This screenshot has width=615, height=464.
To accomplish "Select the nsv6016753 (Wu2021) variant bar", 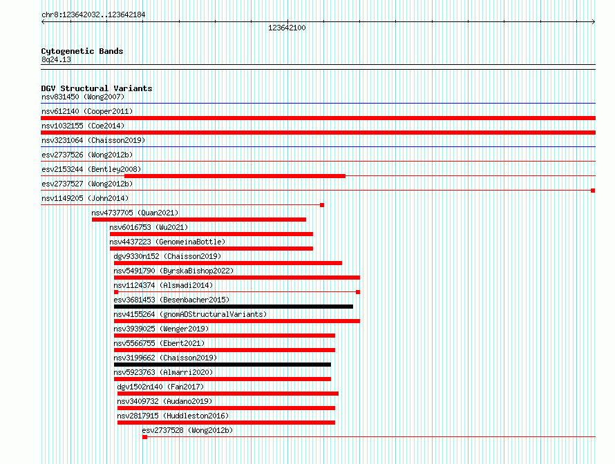I will point(211,234).
